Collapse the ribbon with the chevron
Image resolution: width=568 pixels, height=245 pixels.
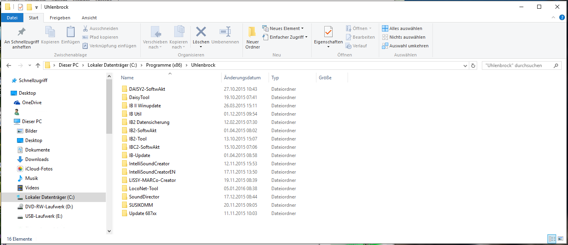[x=554, y=18]
